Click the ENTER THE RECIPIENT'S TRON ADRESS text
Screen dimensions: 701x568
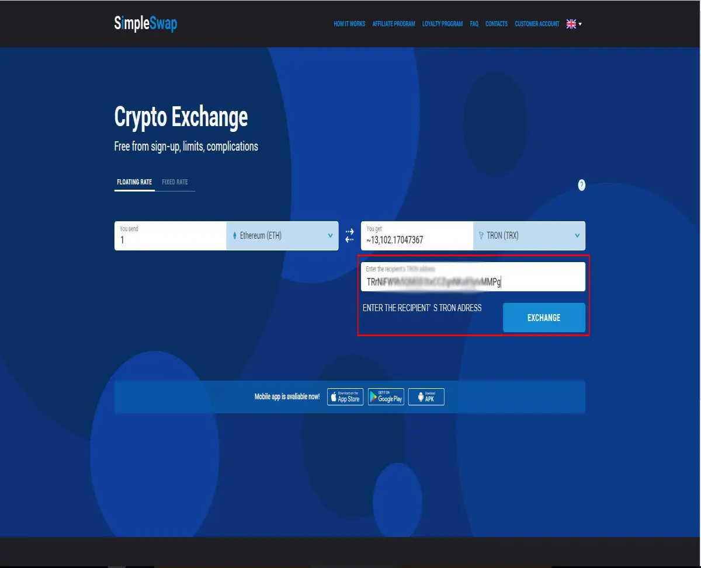tap(422, 308)
